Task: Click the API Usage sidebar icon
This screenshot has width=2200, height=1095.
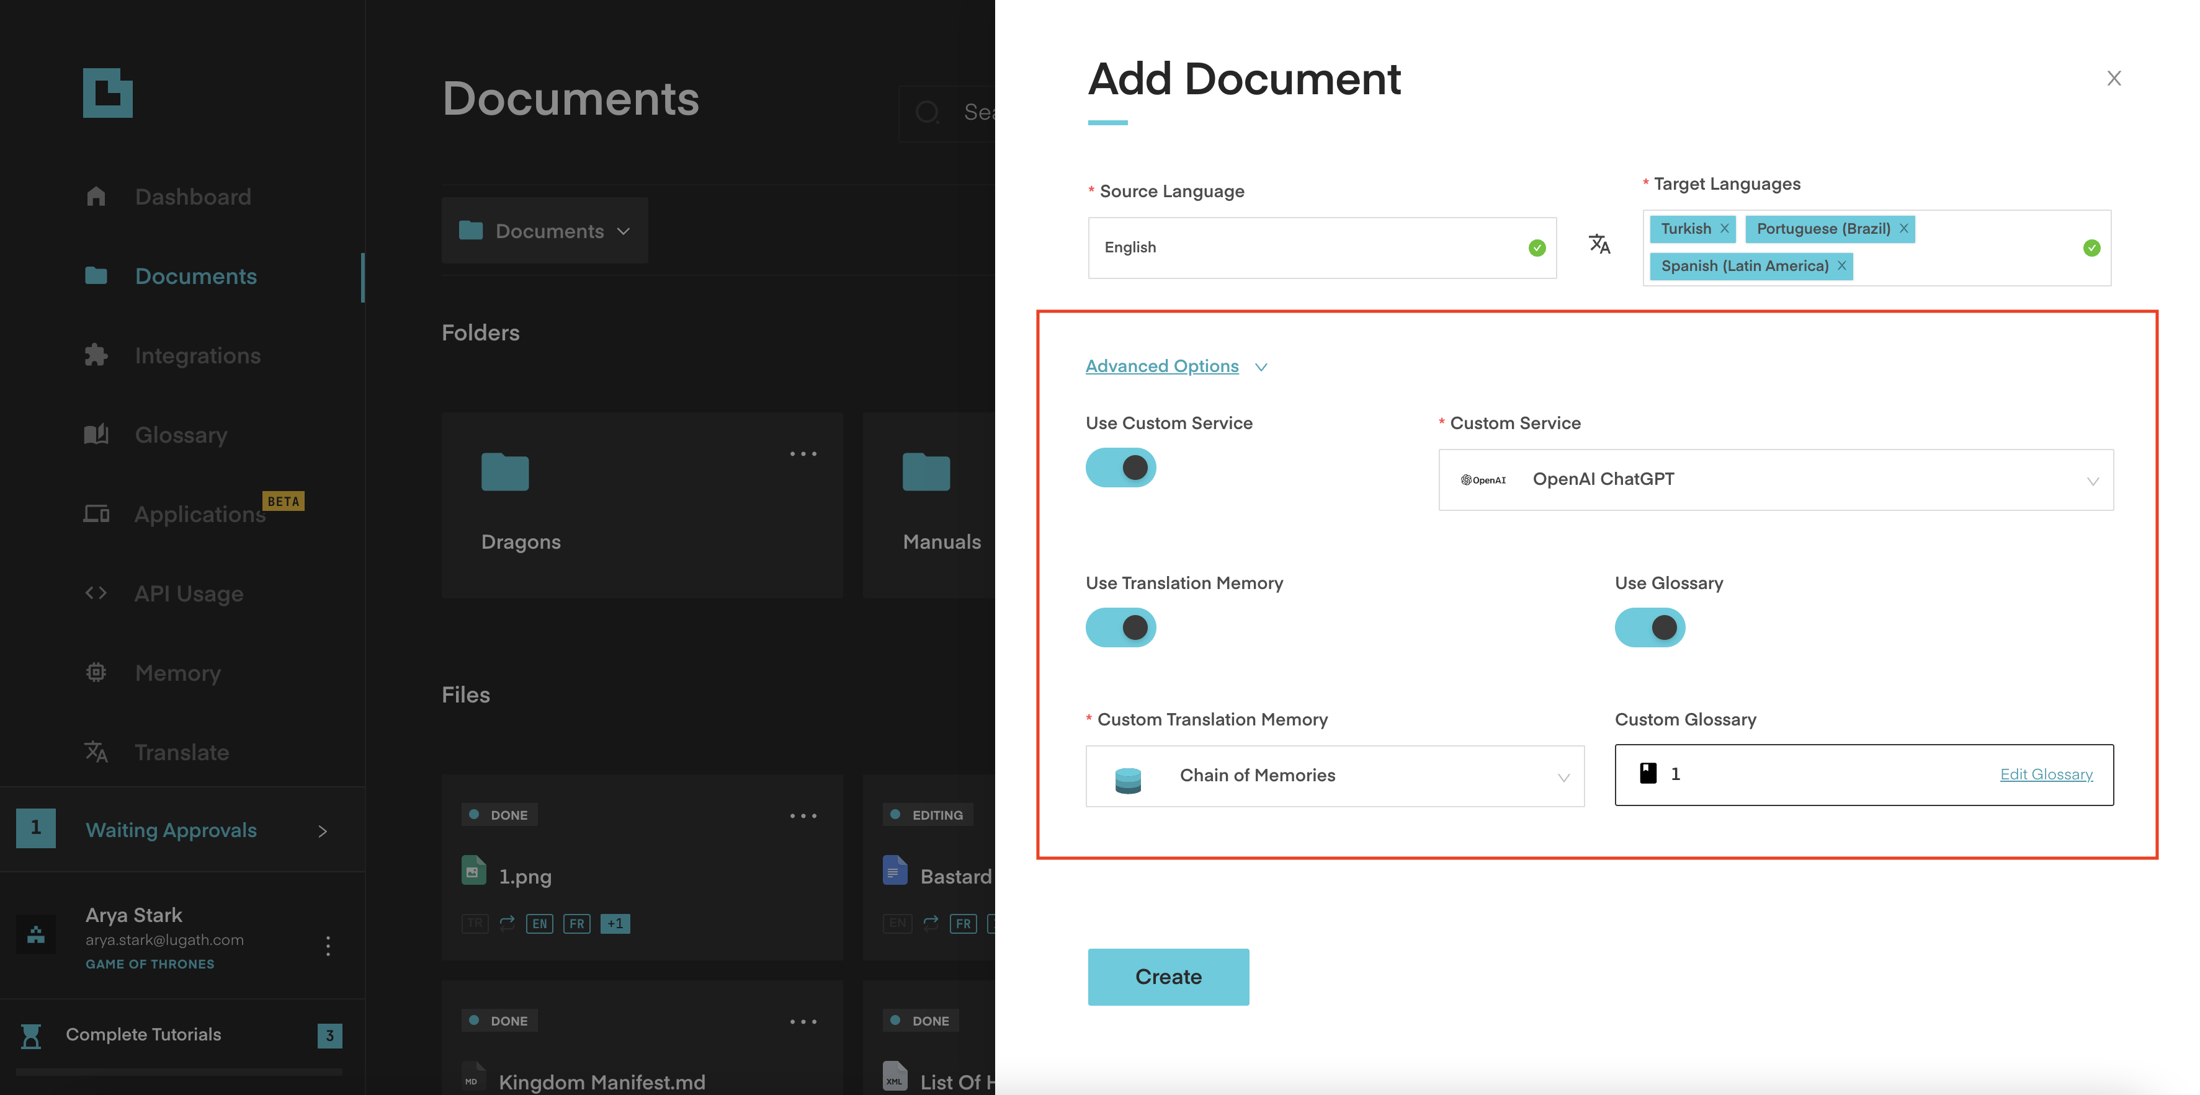Action: coord(96,593)
